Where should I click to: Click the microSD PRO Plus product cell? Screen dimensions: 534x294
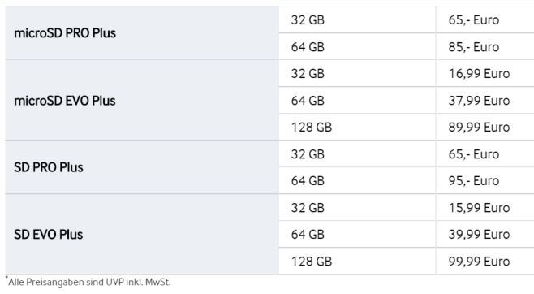142,33
